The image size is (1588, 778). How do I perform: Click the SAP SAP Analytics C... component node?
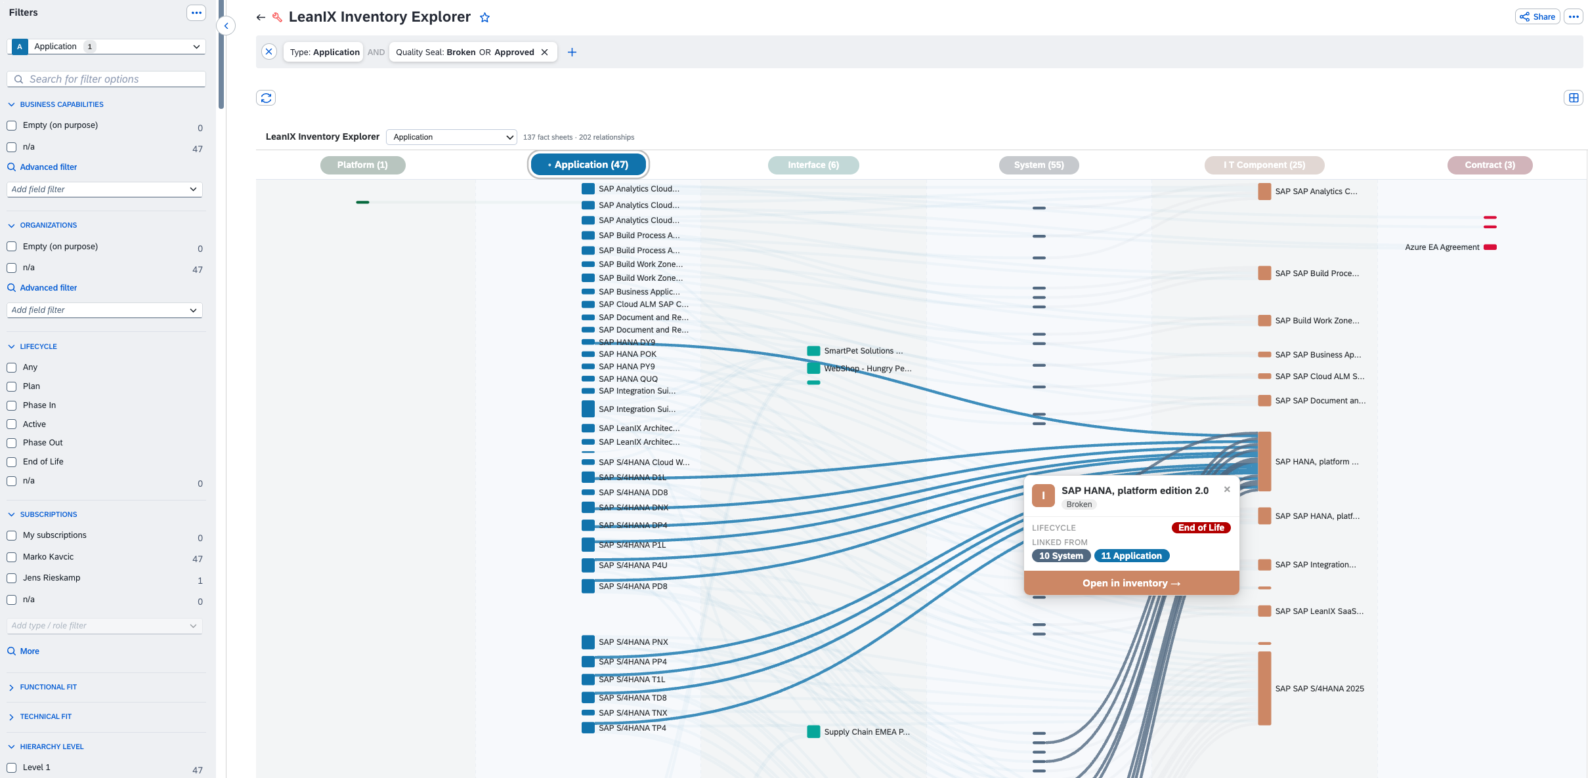pos(1264,192)
